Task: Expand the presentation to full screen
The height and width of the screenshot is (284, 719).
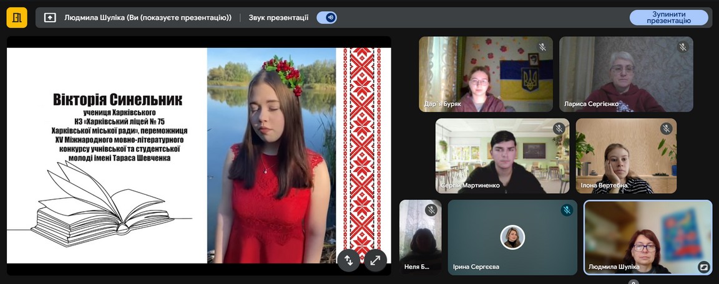Action: pos(374,261)
